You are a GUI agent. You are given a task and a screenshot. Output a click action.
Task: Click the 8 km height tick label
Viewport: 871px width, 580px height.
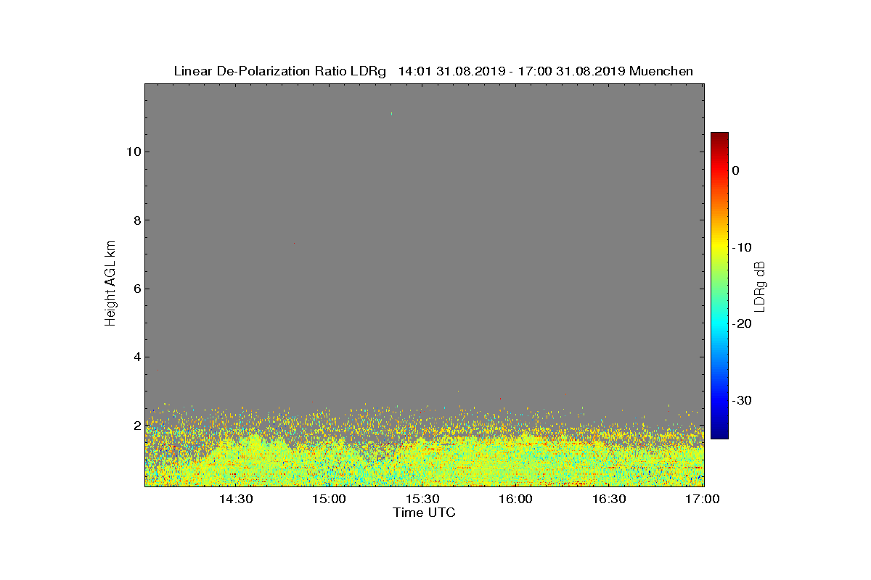(x=136, y=220)
